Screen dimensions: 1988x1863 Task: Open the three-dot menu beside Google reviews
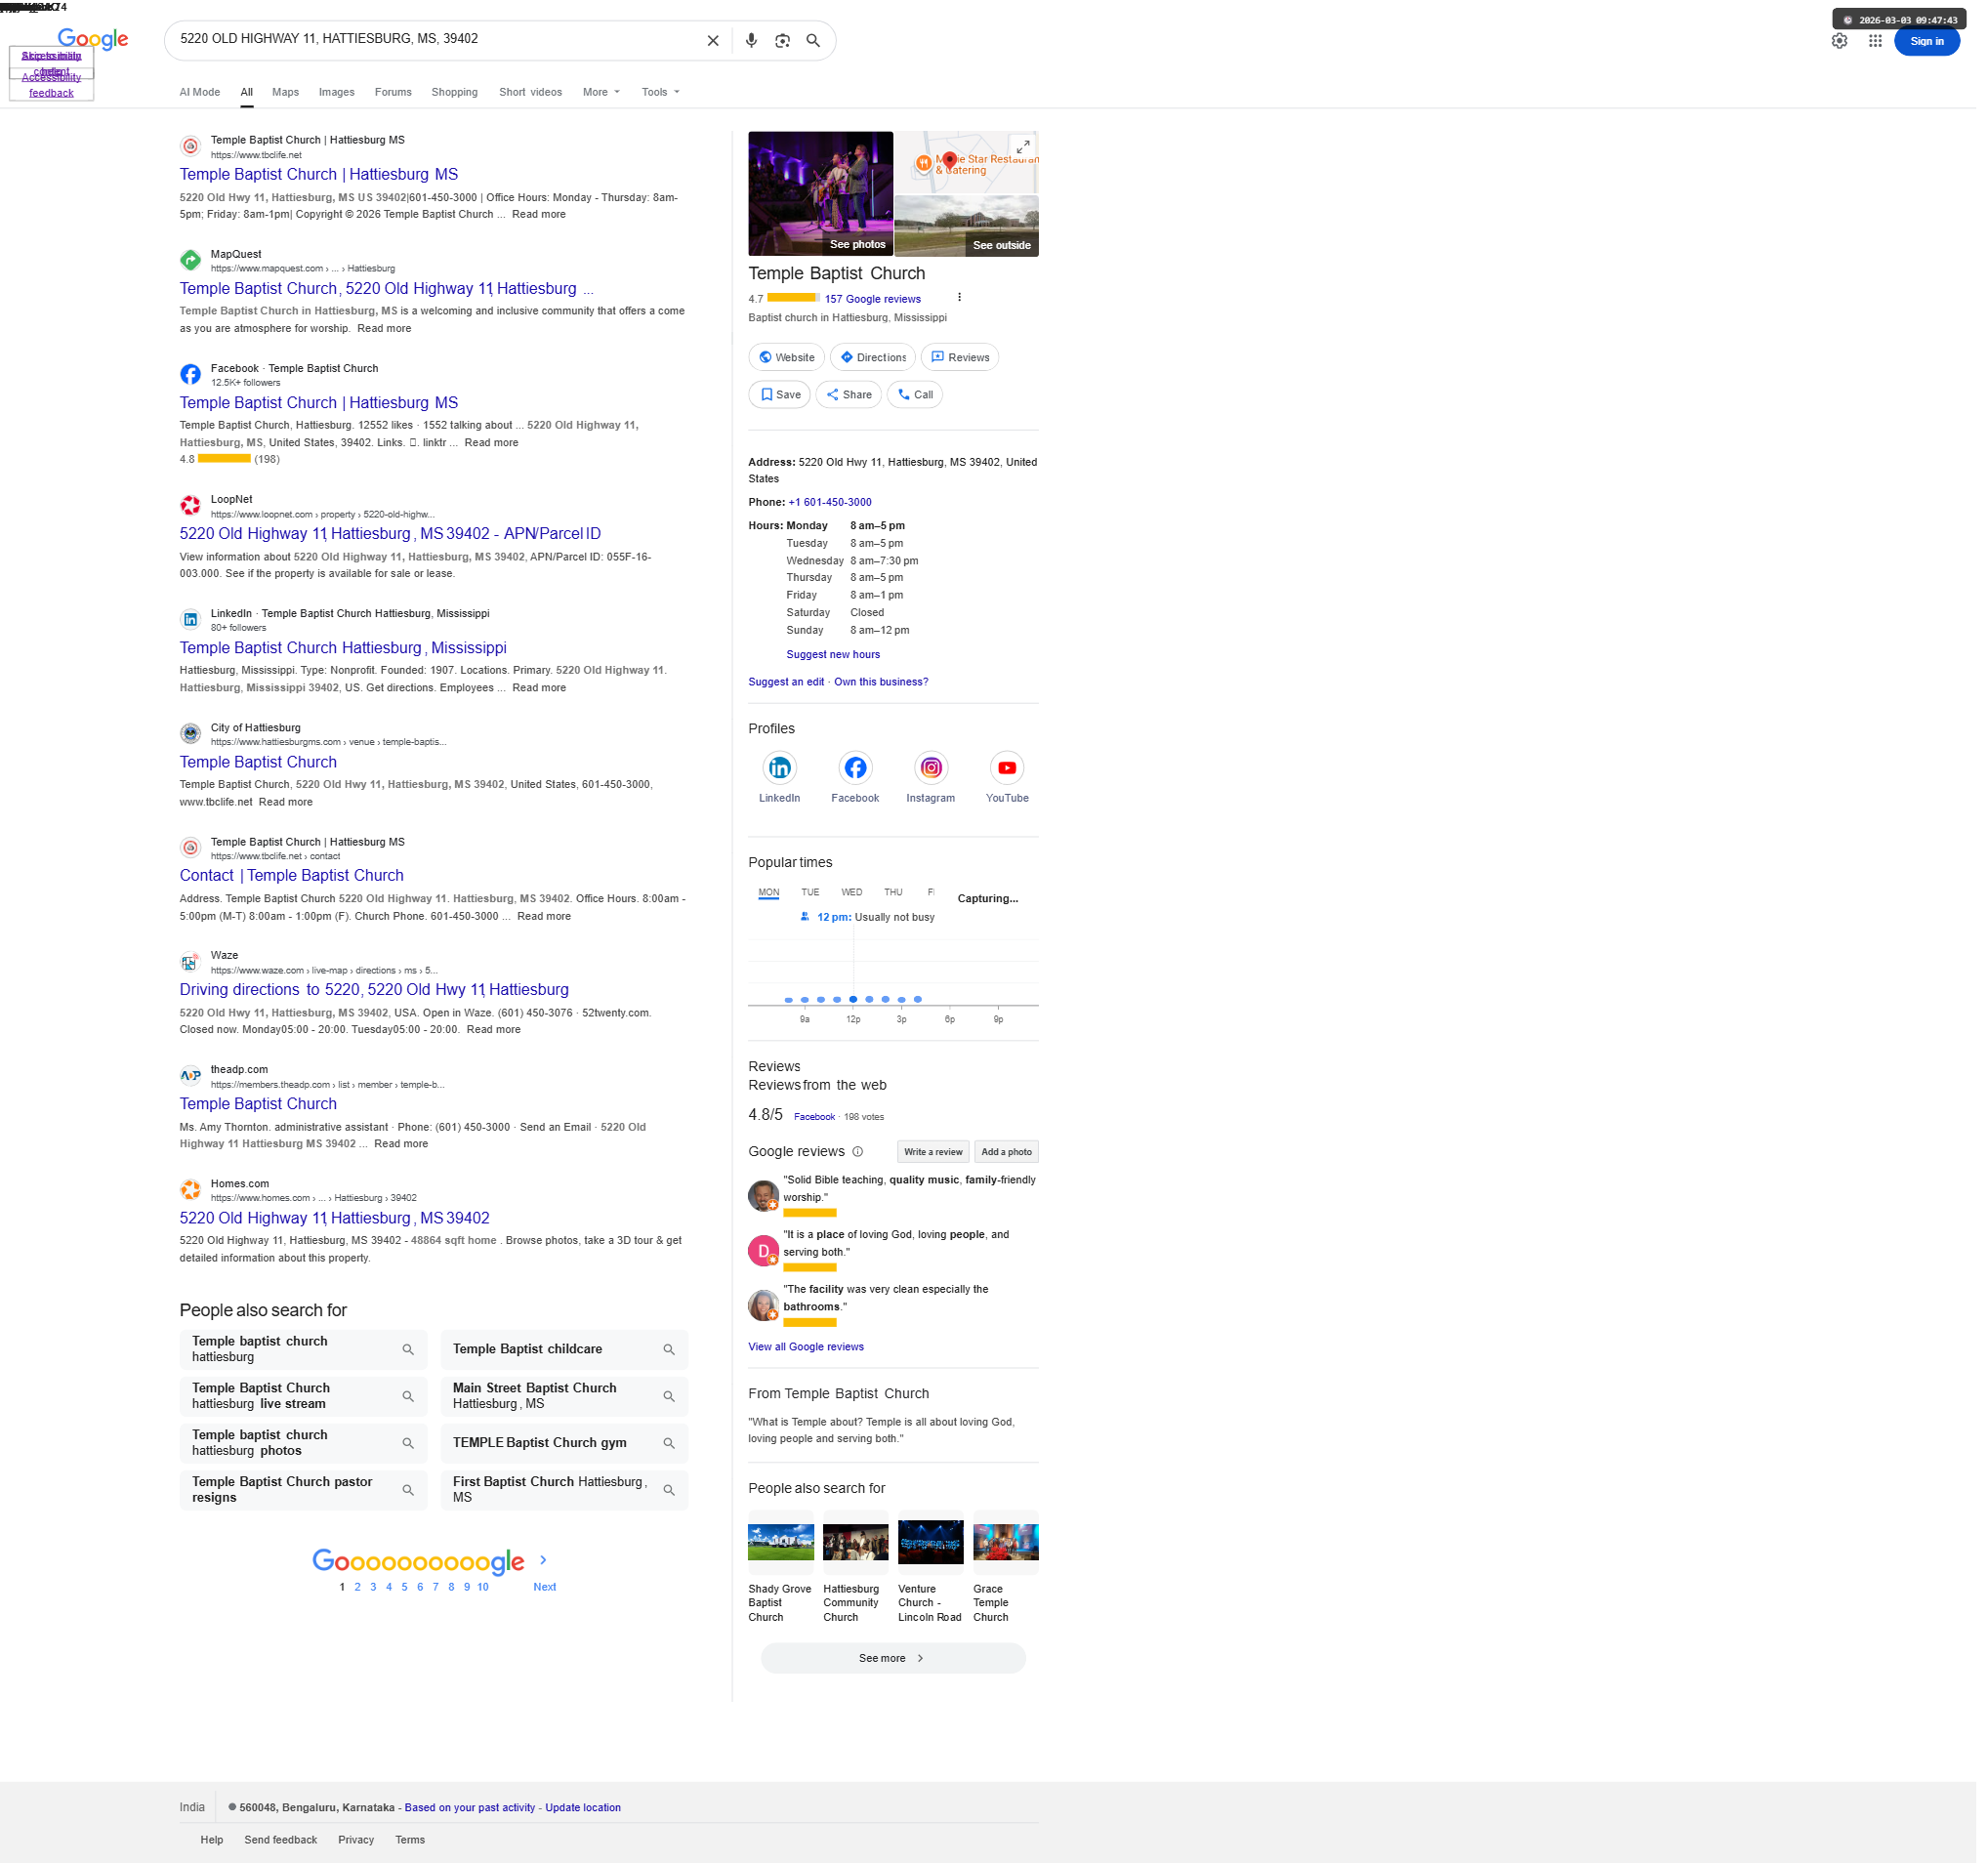pyautogui.click(x=965, y=299)
